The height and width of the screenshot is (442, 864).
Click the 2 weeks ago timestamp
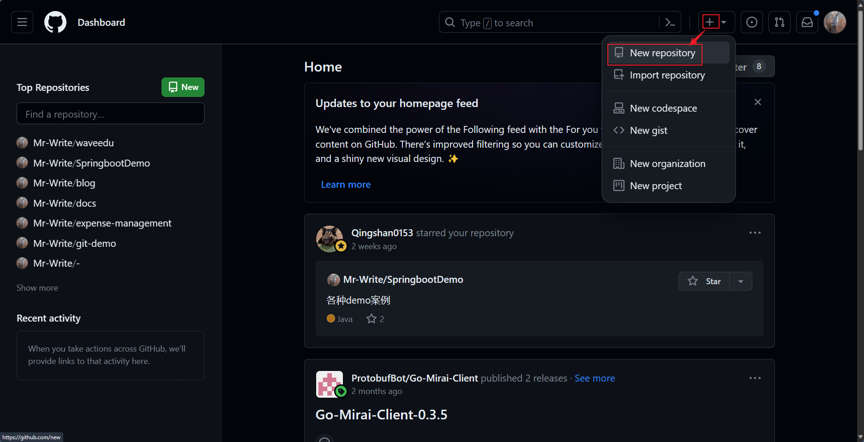[x=374, y=246]
